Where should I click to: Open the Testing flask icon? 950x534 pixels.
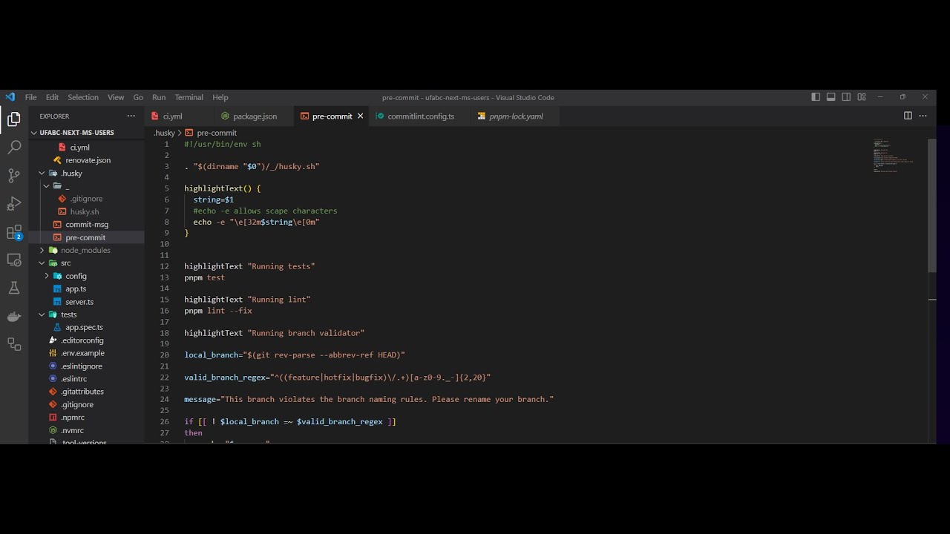point(13,288)
